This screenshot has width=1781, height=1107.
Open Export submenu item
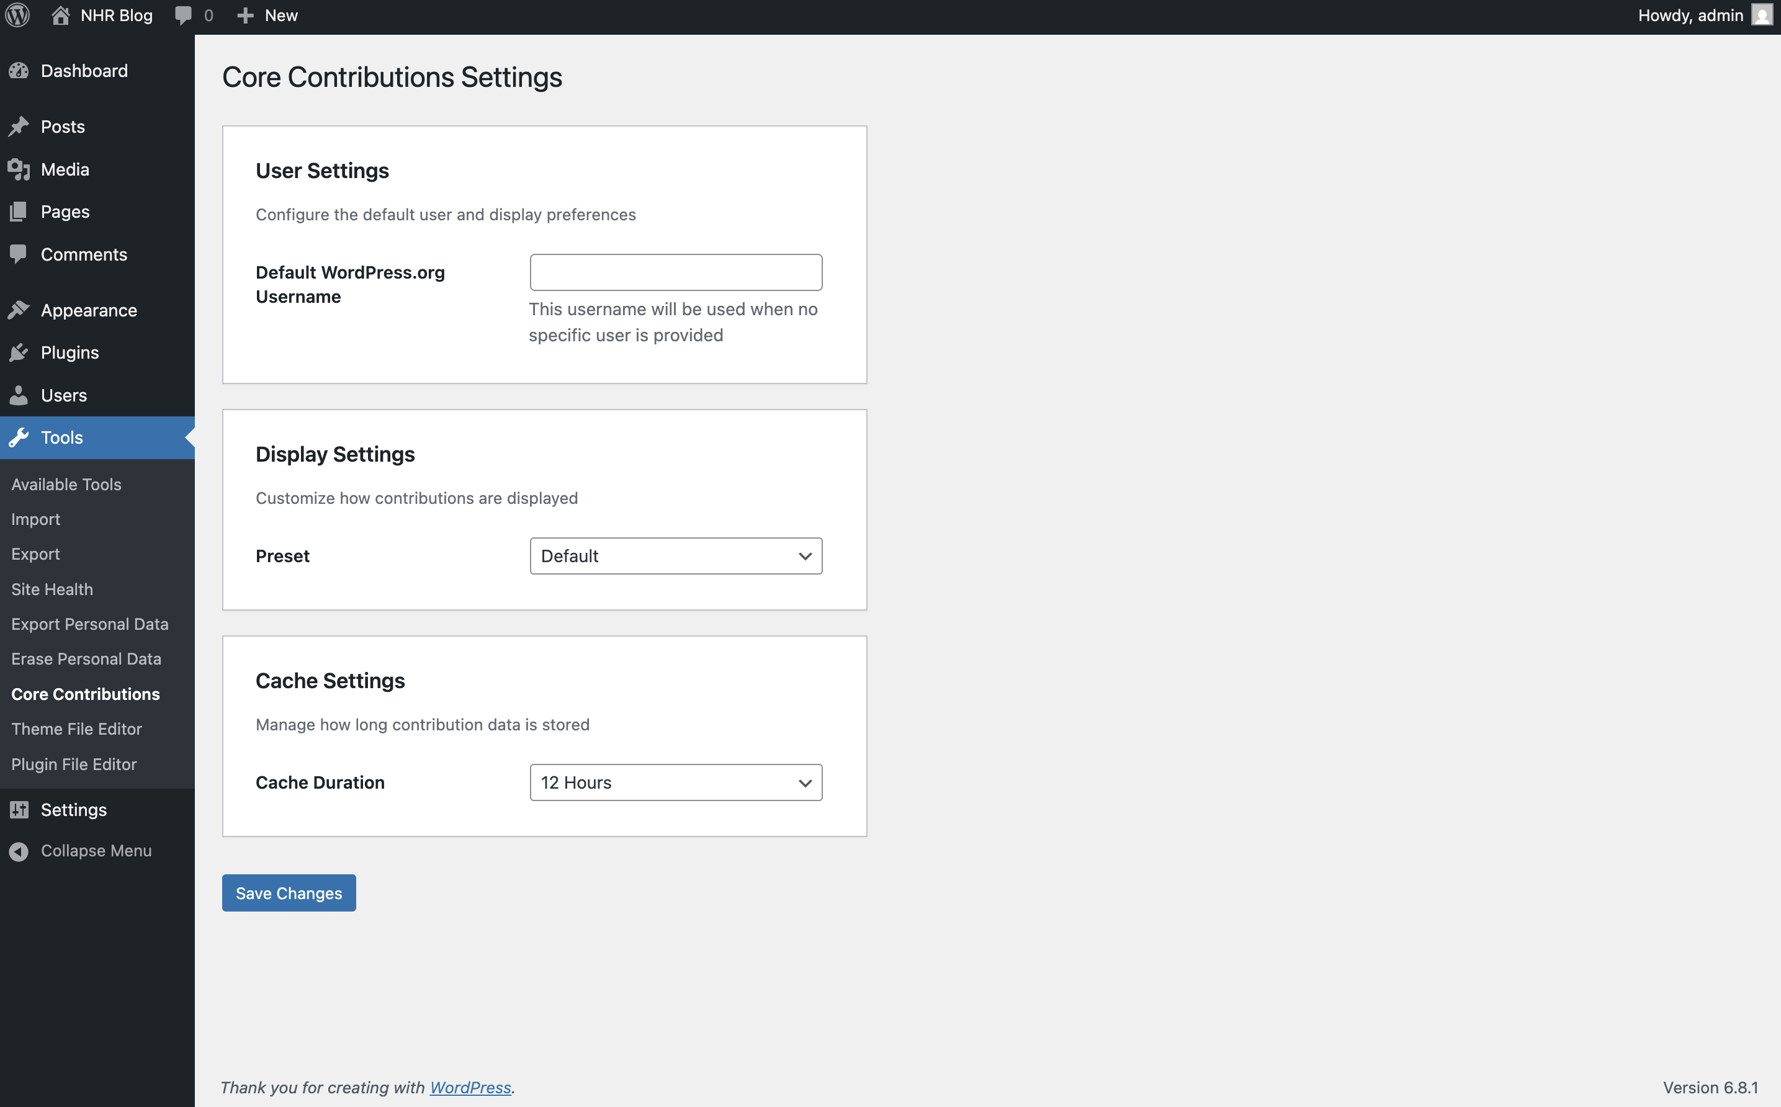click(x=36, y=554)
